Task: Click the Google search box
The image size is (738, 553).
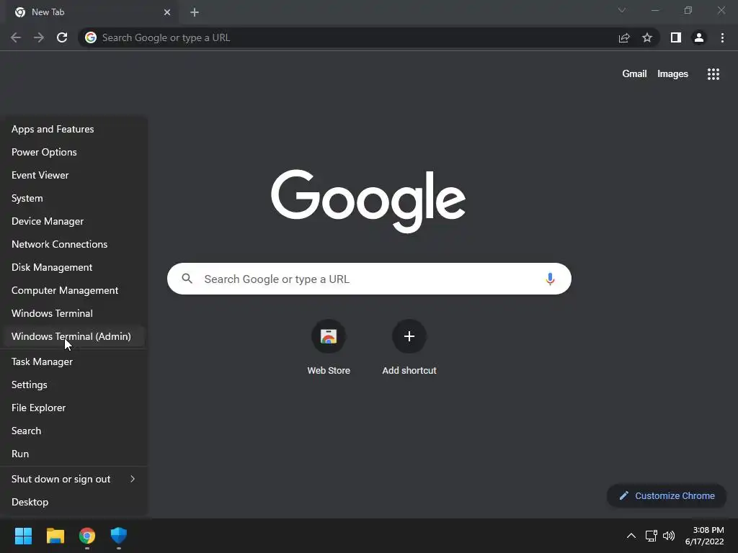Action: pyautogui.click(x=369, y=279)
